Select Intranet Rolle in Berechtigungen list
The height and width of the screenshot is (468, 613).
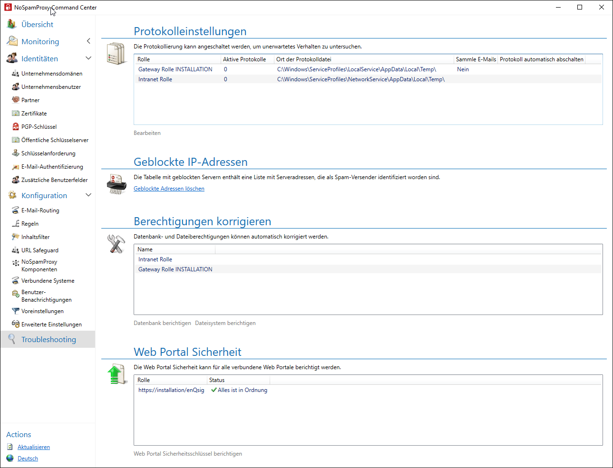pos(369,259)
